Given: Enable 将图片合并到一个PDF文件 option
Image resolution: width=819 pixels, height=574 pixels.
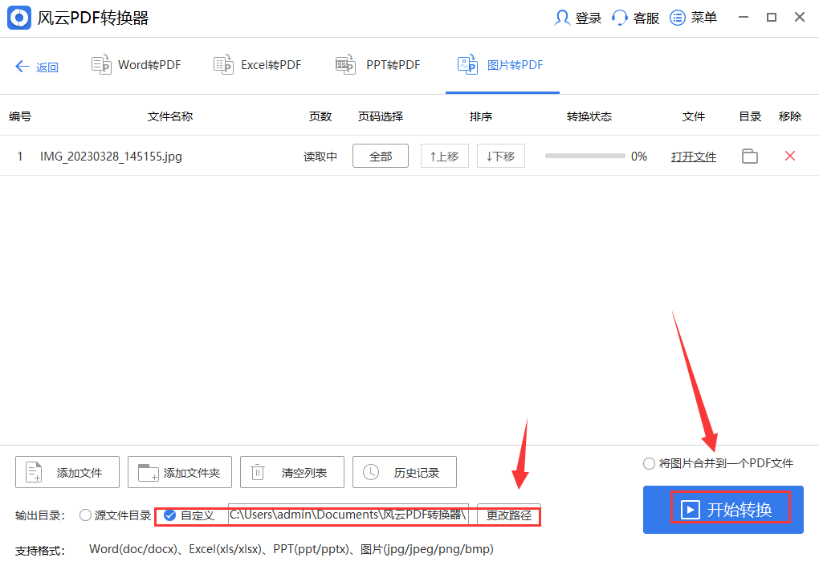Looking at the screenshot, I should 648,463.
